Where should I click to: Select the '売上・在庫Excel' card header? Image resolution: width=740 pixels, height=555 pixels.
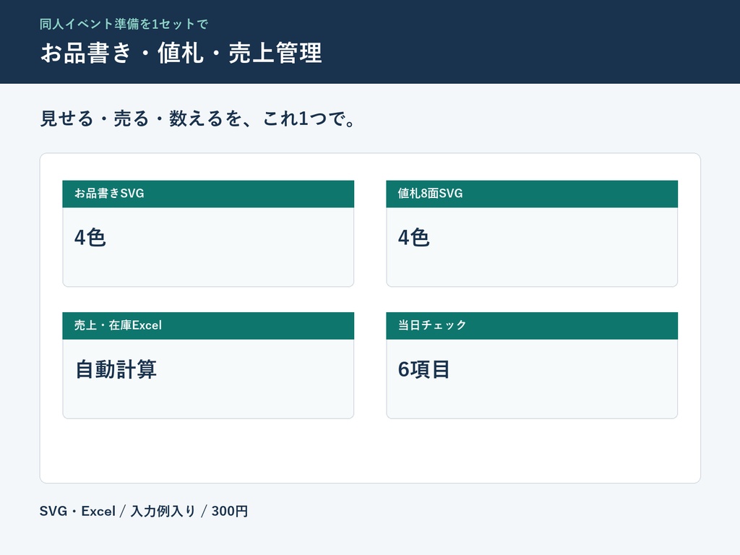point(208,326)
